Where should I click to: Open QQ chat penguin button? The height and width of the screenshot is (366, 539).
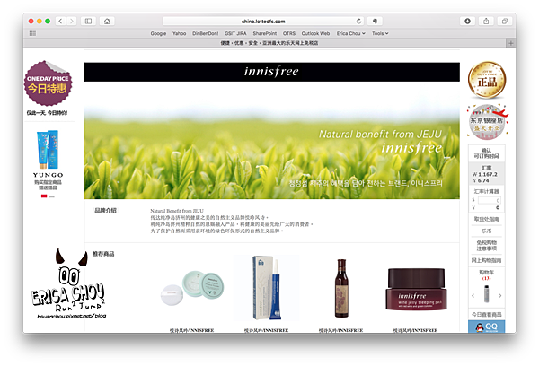click(x=486, y=327)
